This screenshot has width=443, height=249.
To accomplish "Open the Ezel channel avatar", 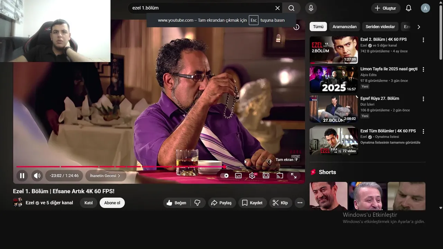I will point(18,202).
